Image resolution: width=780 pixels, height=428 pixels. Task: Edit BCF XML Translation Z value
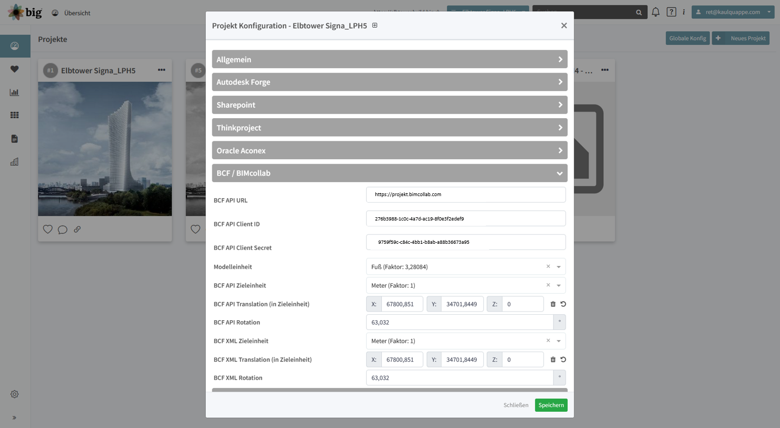pos(523,359)
